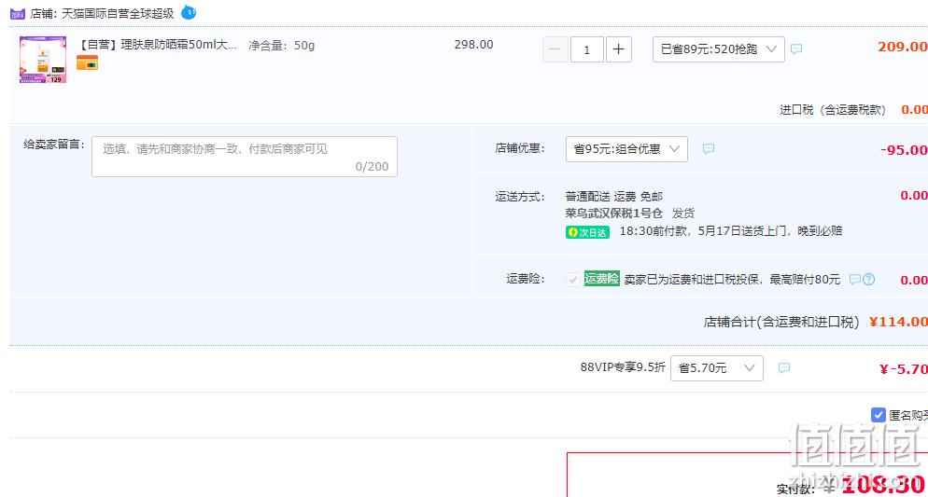The width and height of the screenshot is (928, 497).
Task: Click the VIP discount amount ¥-5.70
Action: 904,369
